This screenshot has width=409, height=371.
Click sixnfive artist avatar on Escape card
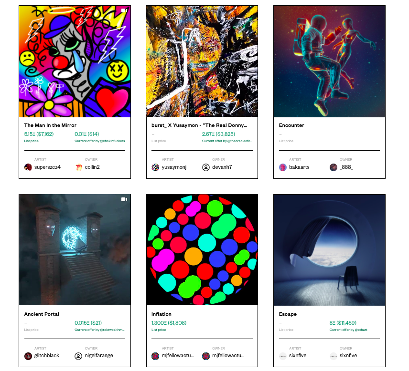click(283, 356)
